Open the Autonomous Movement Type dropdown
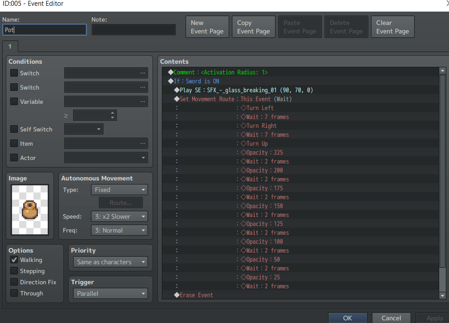449x323 pixels. 119,190
